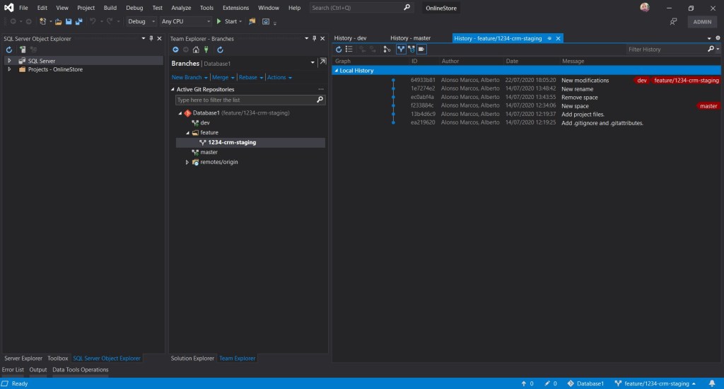Open the Extensions menu
Image resolution: width=724 pixels, height=389 pixels.
(235, 7)
